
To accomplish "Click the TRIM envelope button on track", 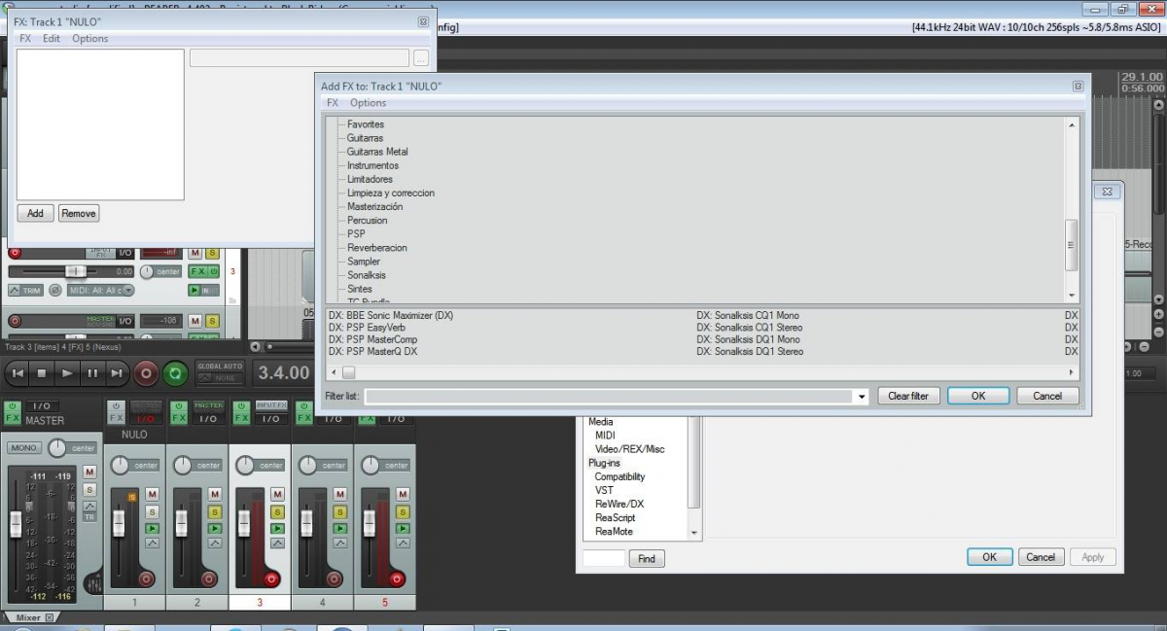I will (x=26, y=290).
